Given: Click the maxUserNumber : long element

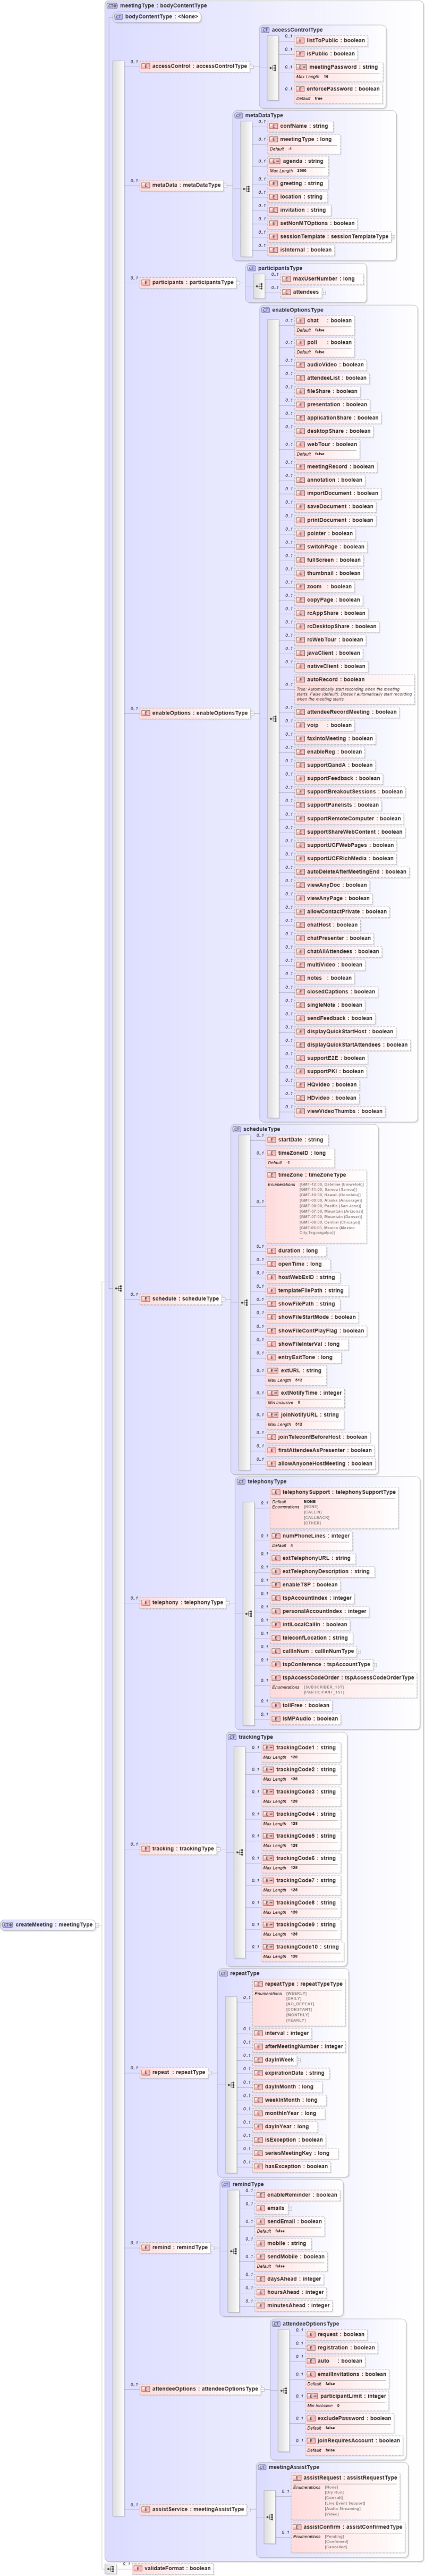Looking at the screenshot, I should [x=318, y=279].
